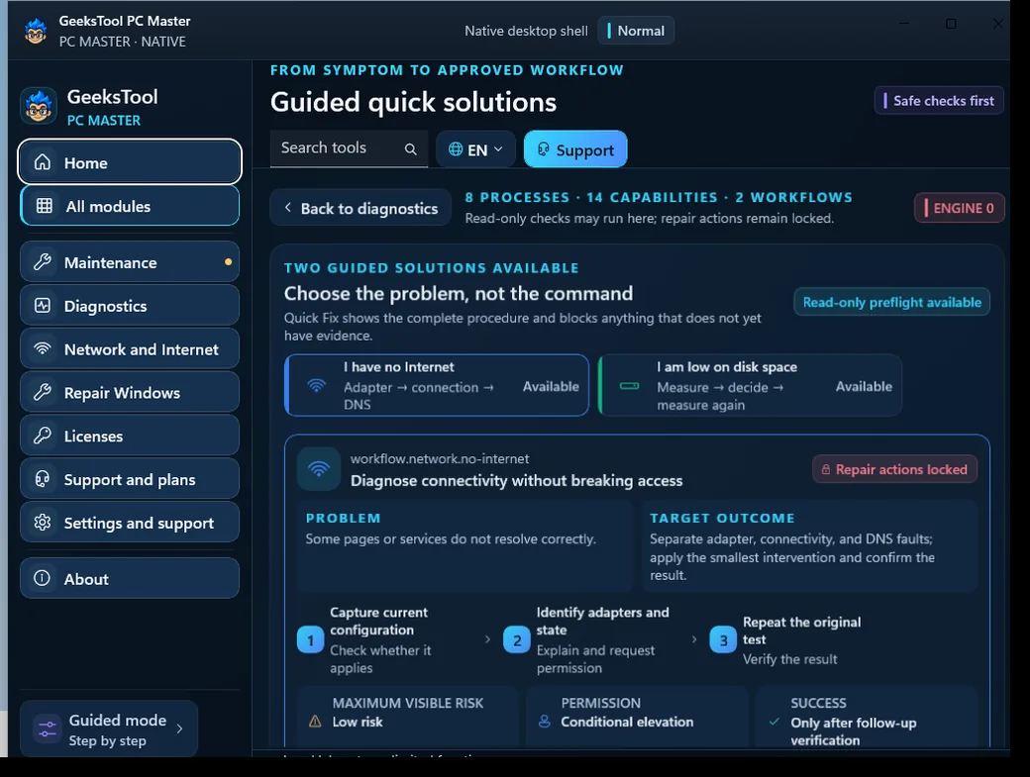Click the Diagnostics pulse icon
The height and width of the screenshot is (777, 1030).
(x=43, y=306)
